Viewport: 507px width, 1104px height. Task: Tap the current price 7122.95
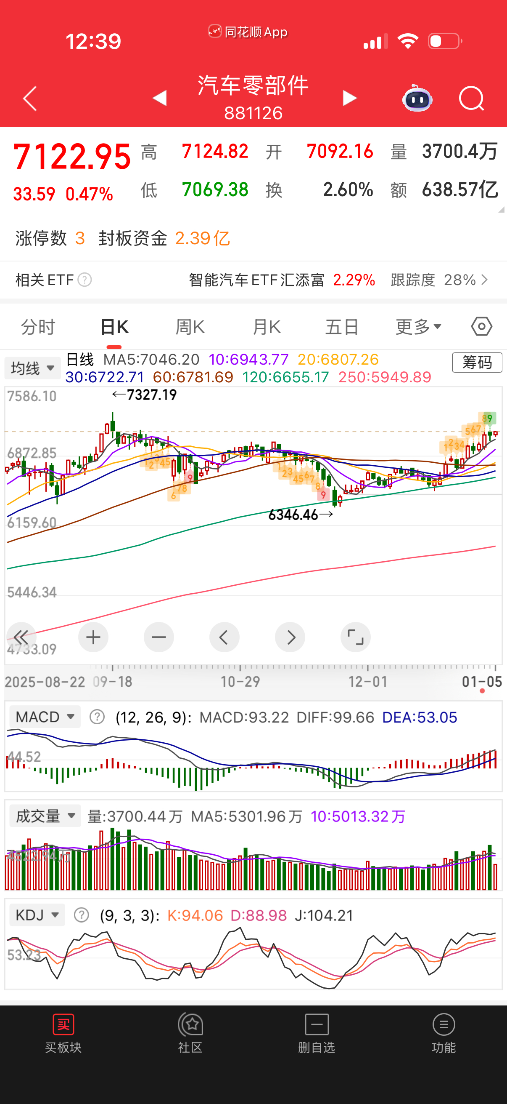pyautogui.click(x=72, y=157)
